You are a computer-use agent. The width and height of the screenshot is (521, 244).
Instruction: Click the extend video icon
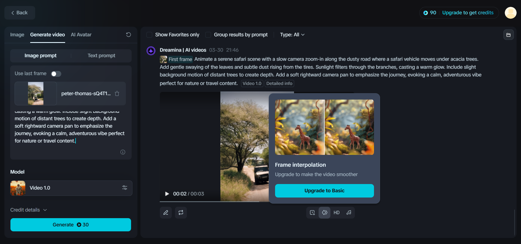(x=312, y=213)
